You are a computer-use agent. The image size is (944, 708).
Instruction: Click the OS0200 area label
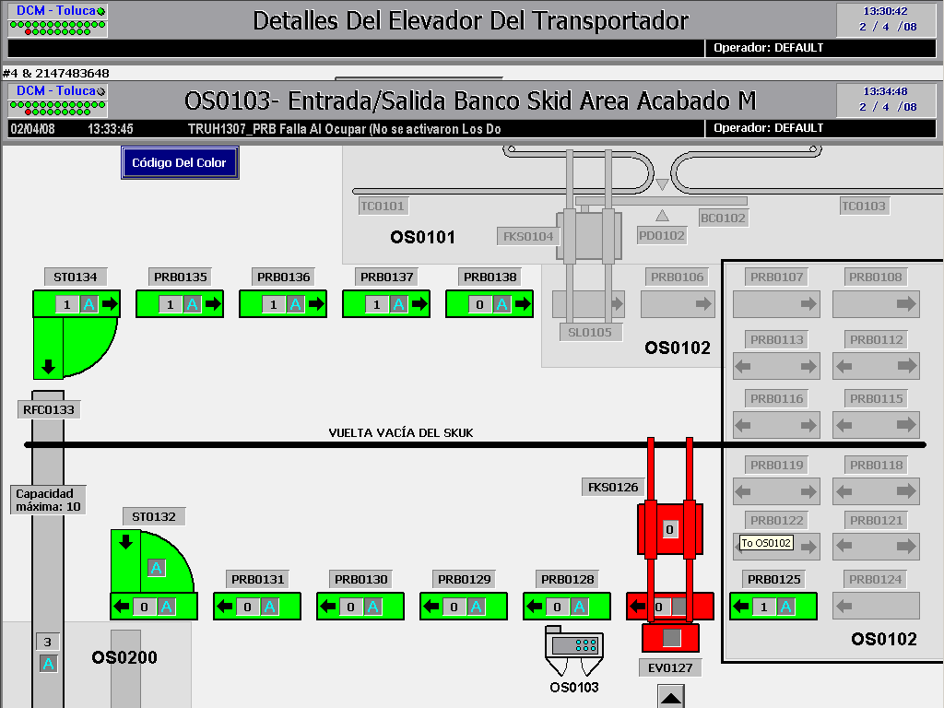click(x=124, y=657)
